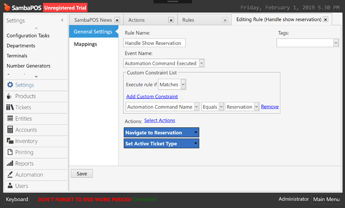Close the Actions tab
Screen dimensions: 345x208
click(171, 20)
